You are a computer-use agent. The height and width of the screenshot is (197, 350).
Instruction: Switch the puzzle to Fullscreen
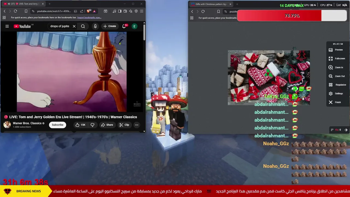[337, 59]
